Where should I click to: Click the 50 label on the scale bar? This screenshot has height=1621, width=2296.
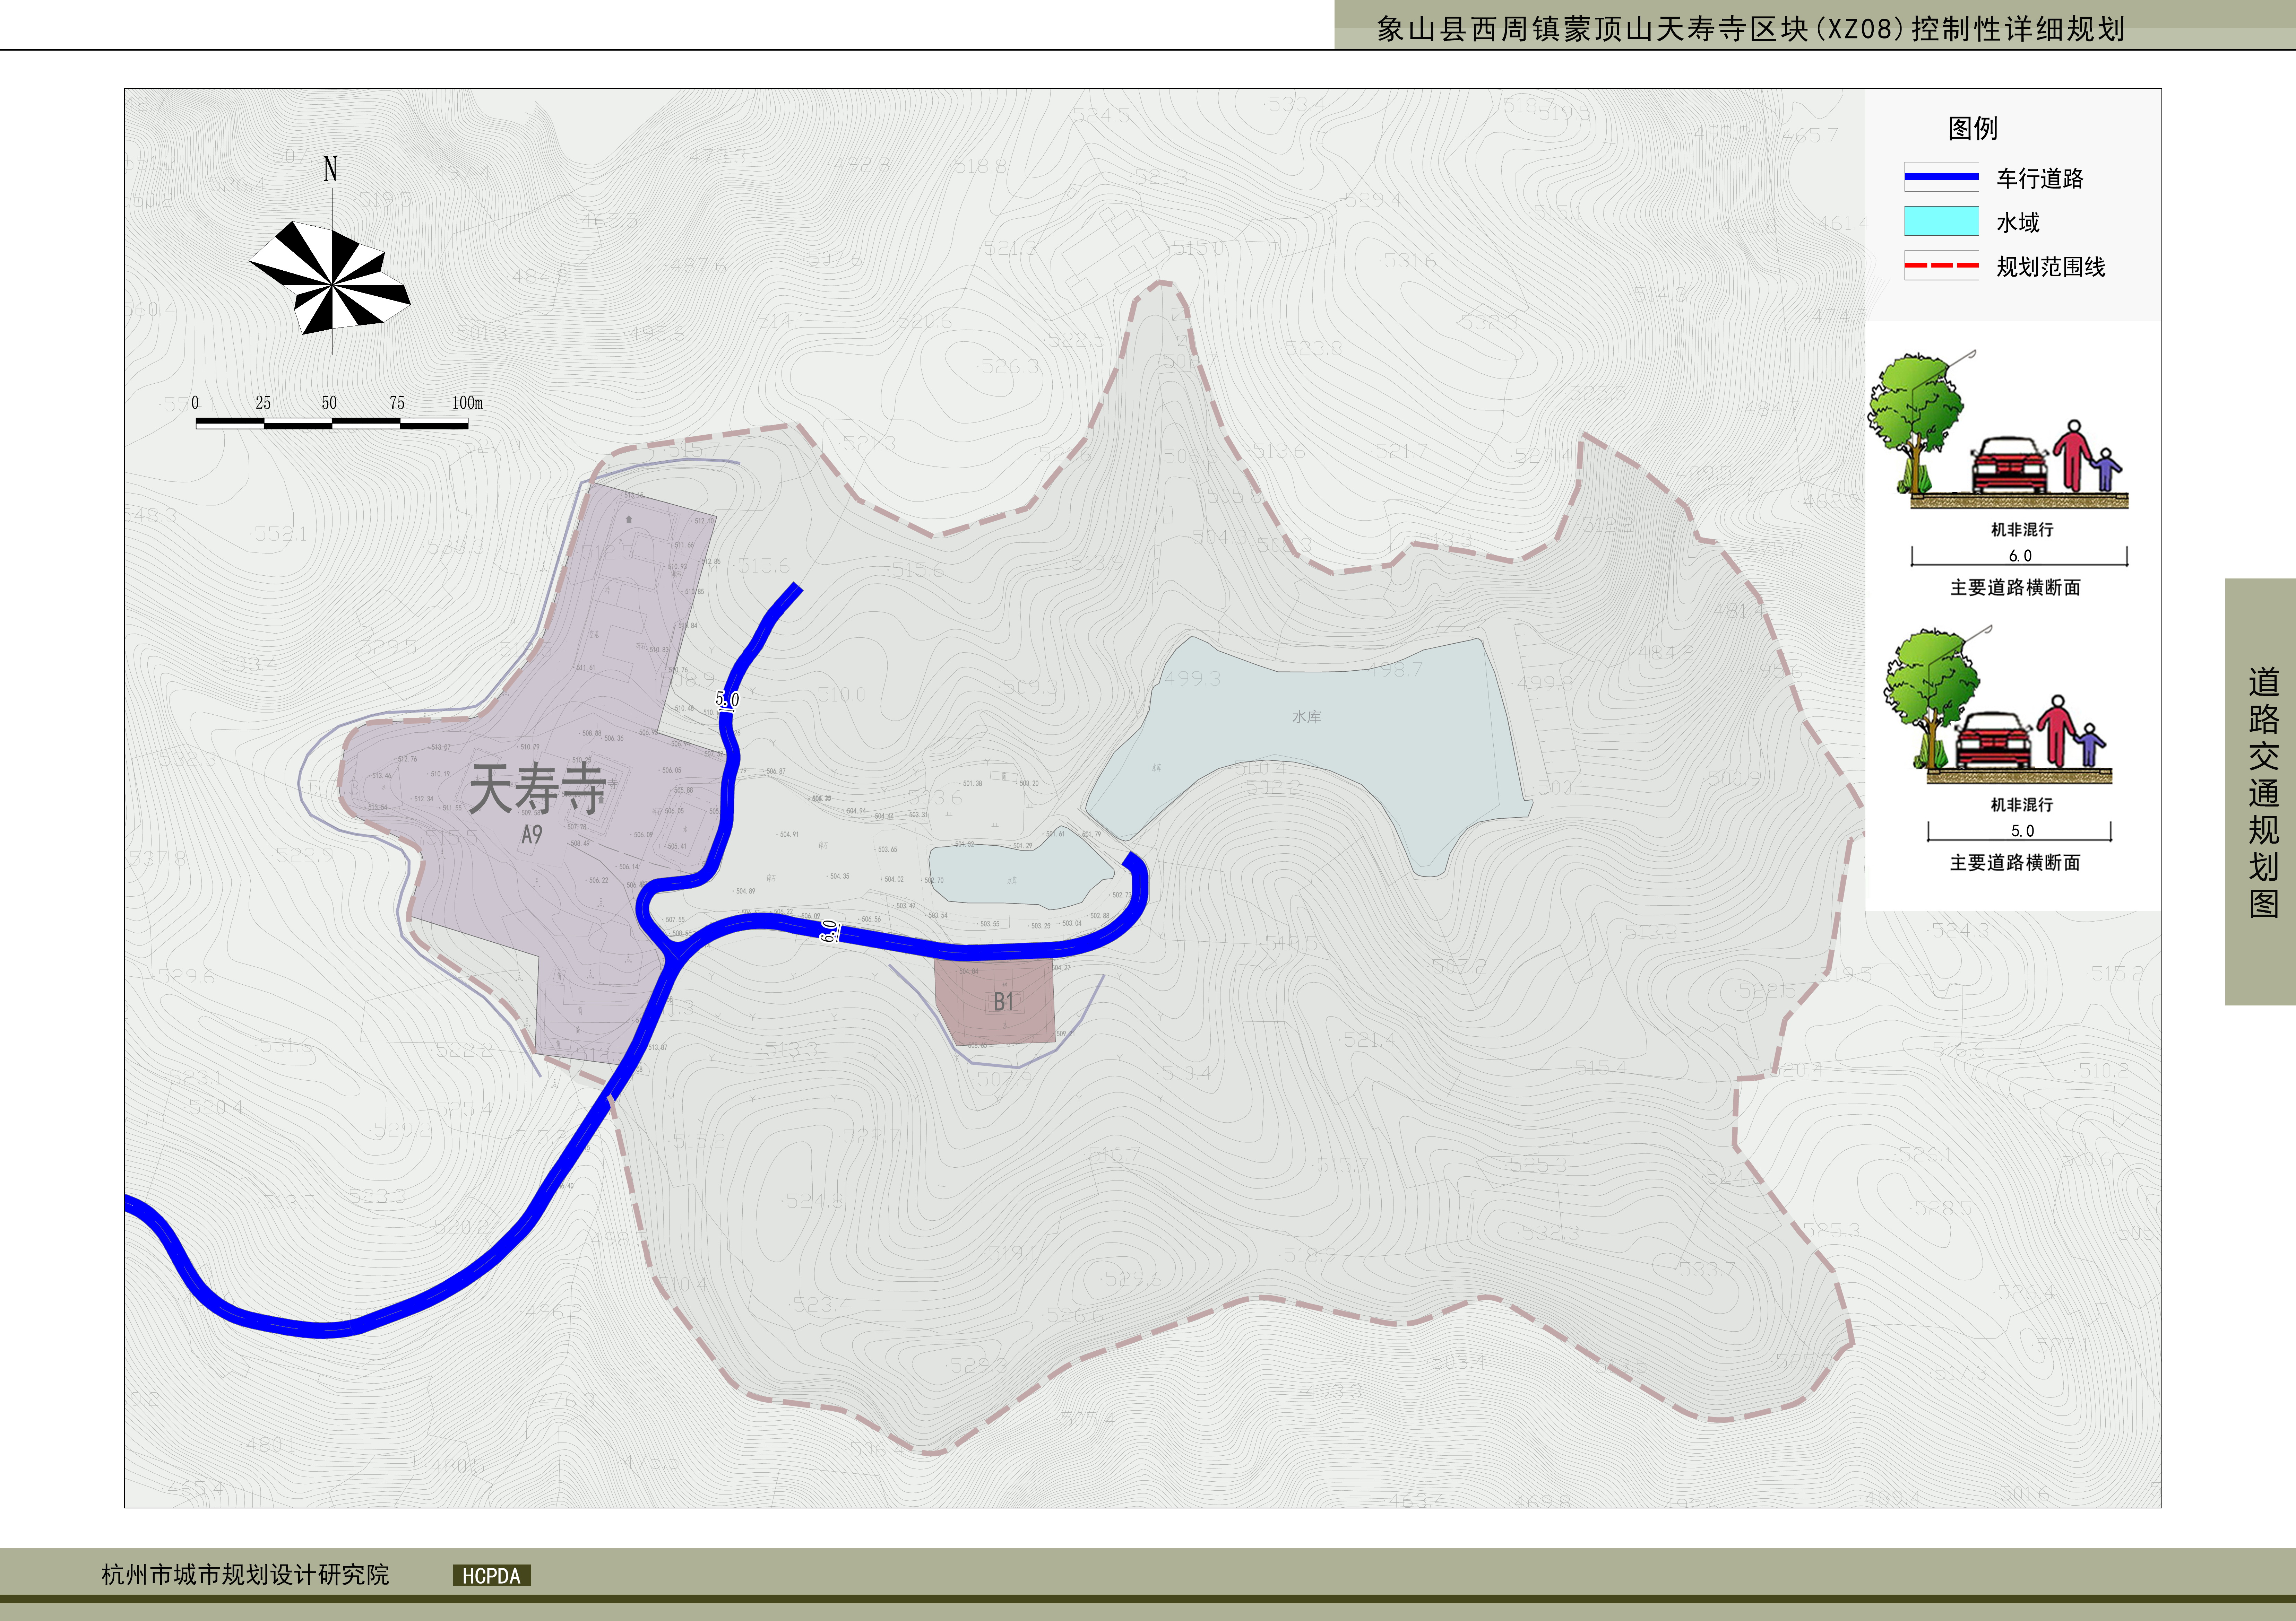click(329, 403)
